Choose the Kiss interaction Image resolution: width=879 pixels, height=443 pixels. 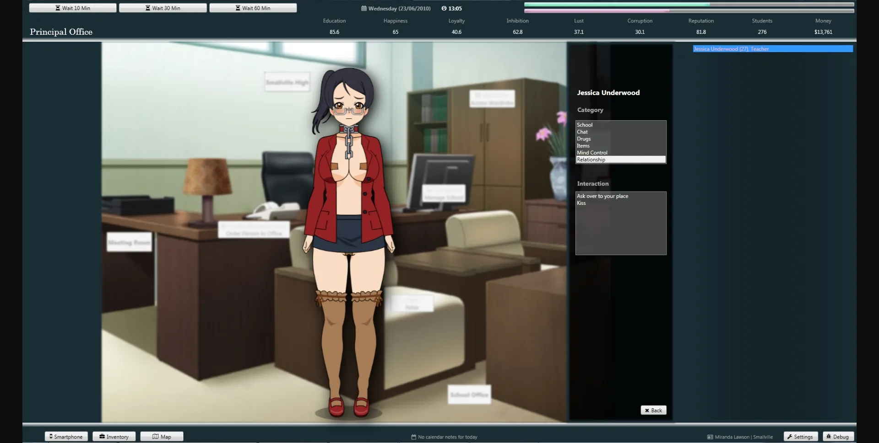tap(581, 203)
